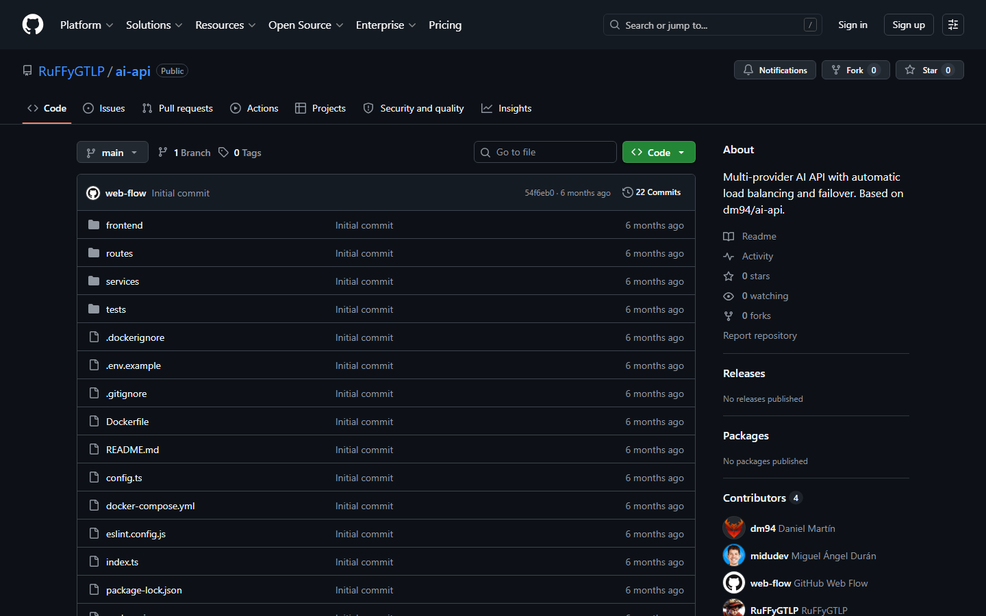Click the fork icon beside 0 forks
This screenshot has height=616, width=986.
click(729, 316)
